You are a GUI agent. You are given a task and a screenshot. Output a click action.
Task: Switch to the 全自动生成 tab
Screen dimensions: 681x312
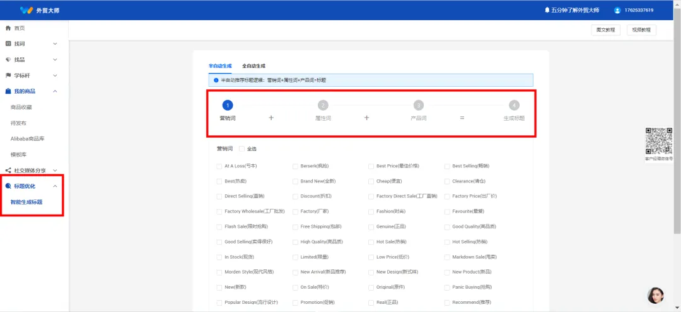tap(253, 66)
